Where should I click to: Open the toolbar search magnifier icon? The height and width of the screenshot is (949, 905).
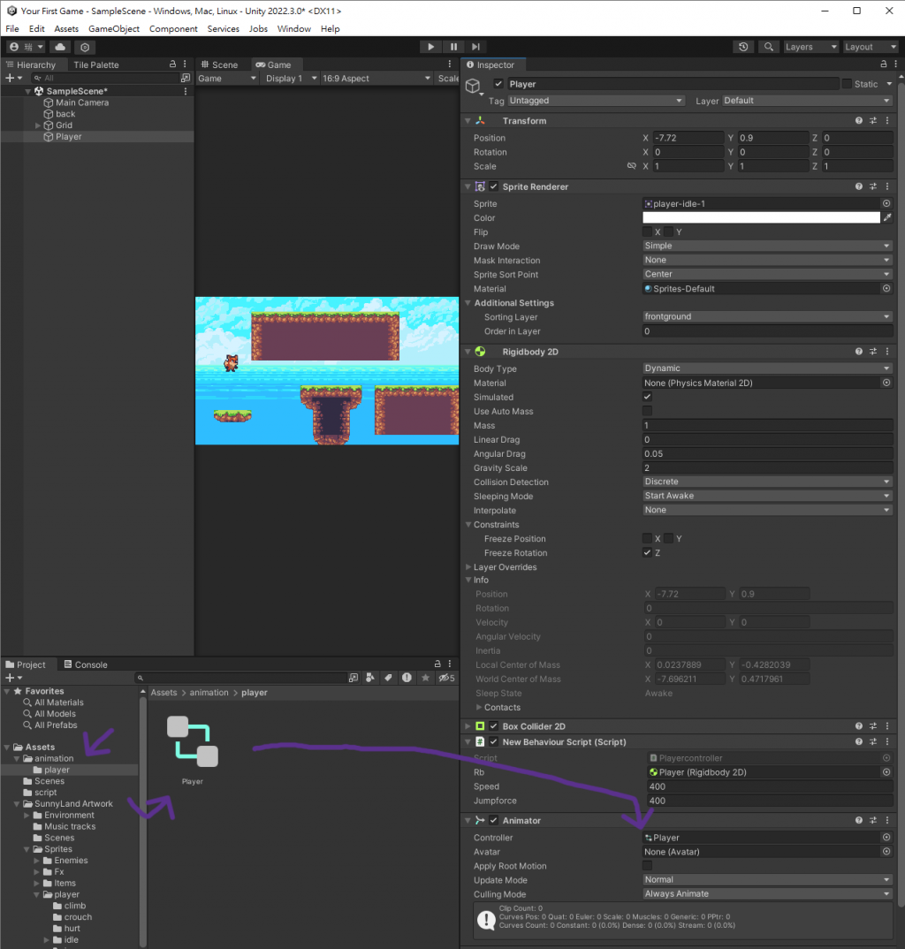click(x=768, y=47)
